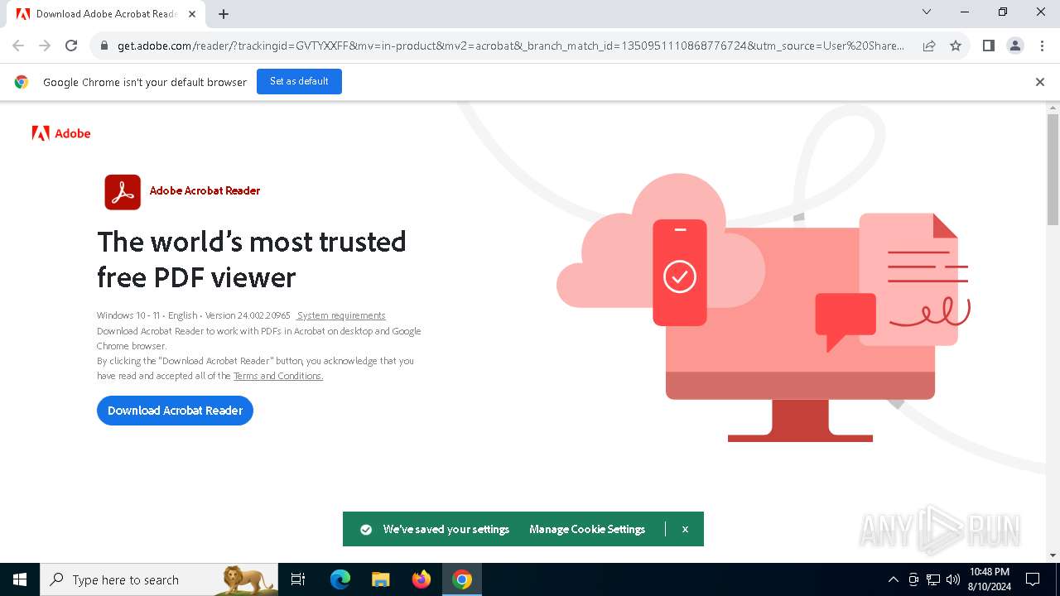This screenshot has width=1060, height=596.
Task: Open the notification center
Action: [x=1033, y=579]
